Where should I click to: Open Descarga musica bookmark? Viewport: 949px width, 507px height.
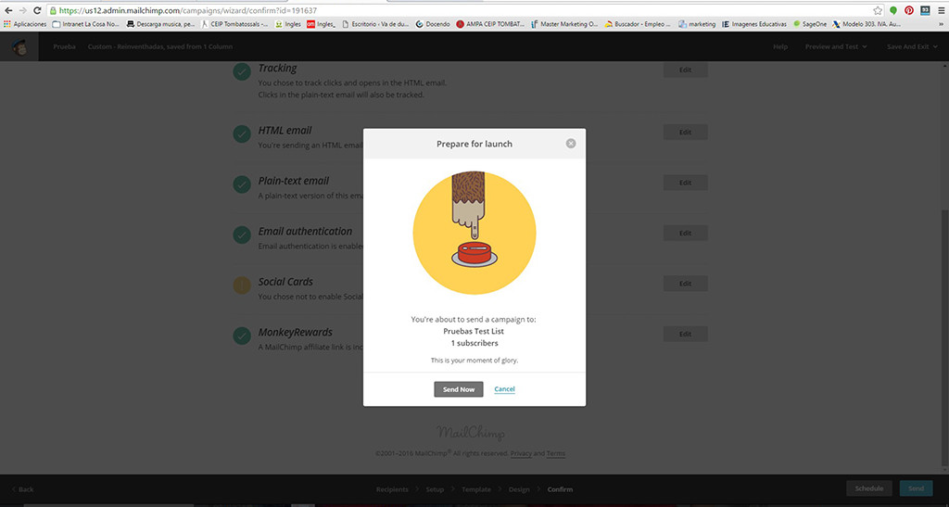coord(160,24)
